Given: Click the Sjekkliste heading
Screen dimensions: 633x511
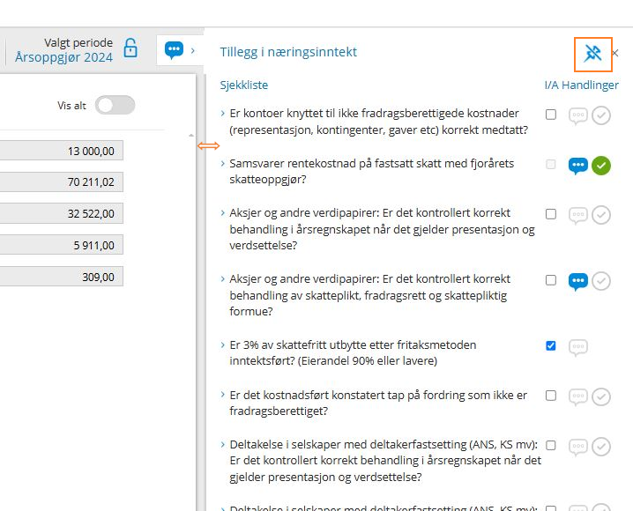Looking at the screenshot, I should (244, 85).
